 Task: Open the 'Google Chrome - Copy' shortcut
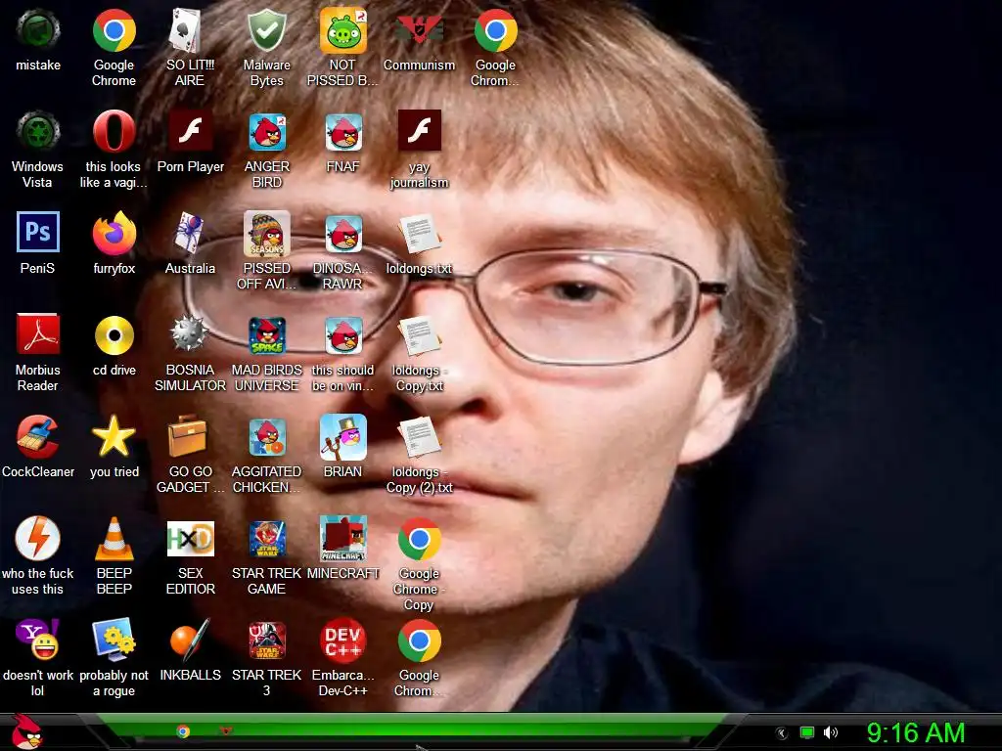[419, 539]
